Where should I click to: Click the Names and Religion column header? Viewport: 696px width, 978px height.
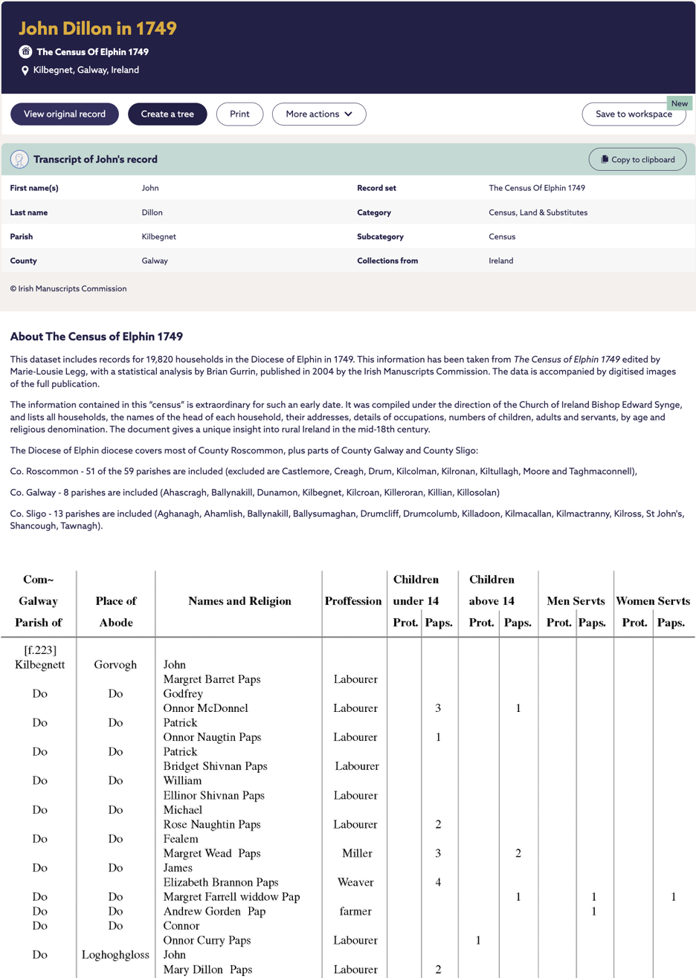(x=239, y=601)
